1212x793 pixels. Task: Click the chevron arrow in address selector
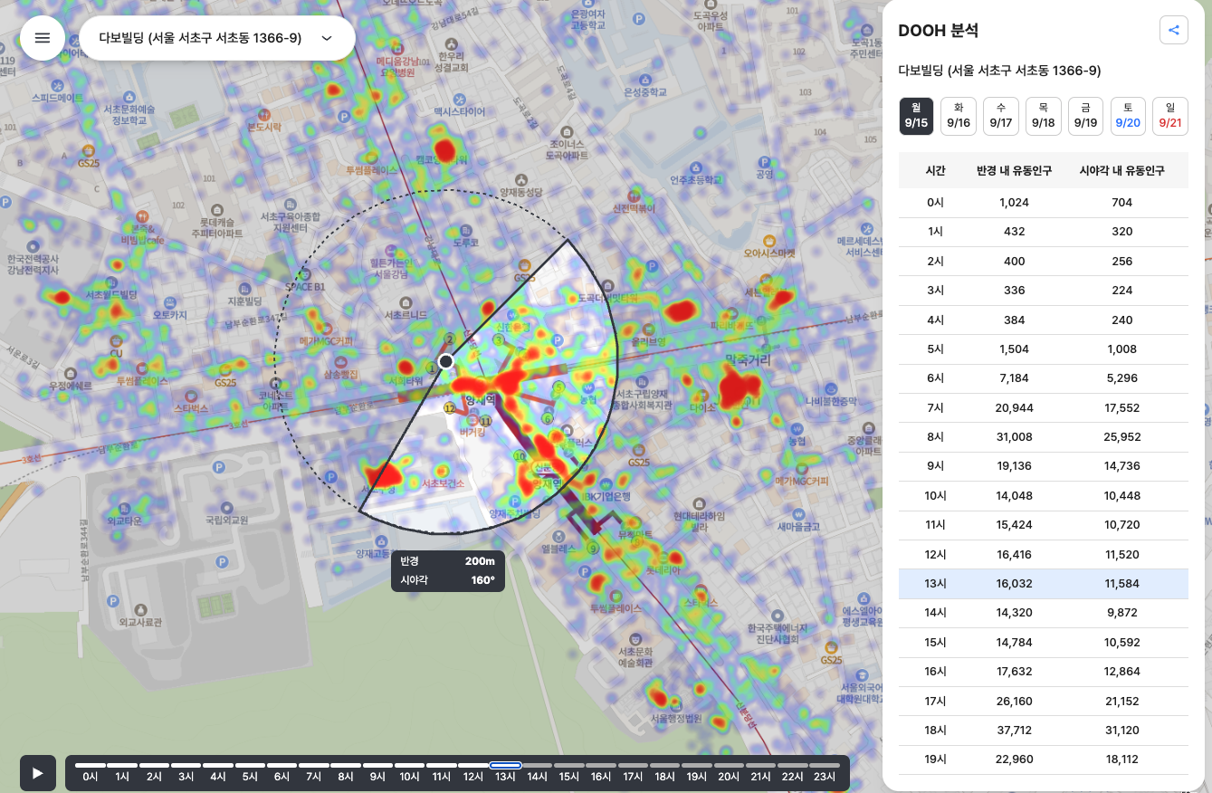(327, 38)
